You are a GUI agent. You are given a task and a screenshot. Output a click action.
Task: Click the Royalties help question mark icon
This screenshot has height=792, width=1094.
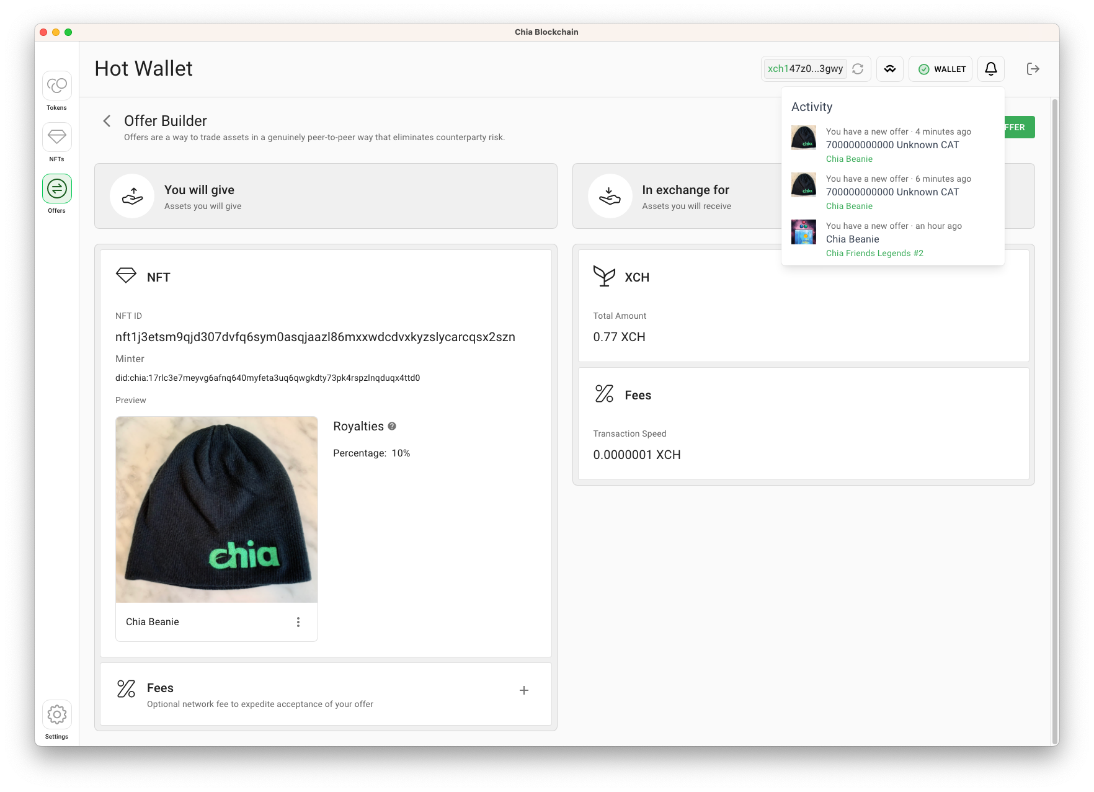pos(392,426)
